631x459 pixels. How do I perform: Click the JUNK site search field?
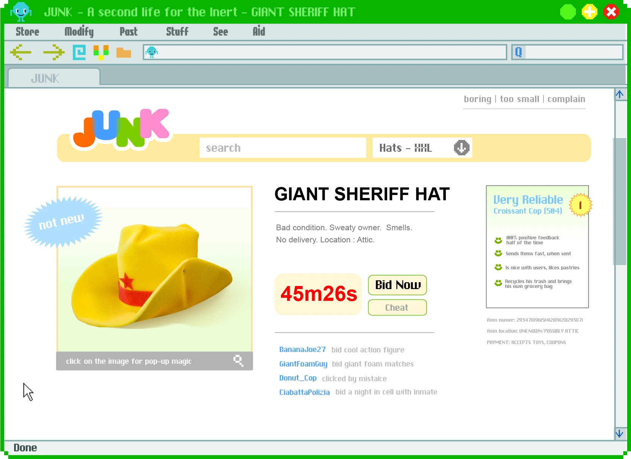283,148
